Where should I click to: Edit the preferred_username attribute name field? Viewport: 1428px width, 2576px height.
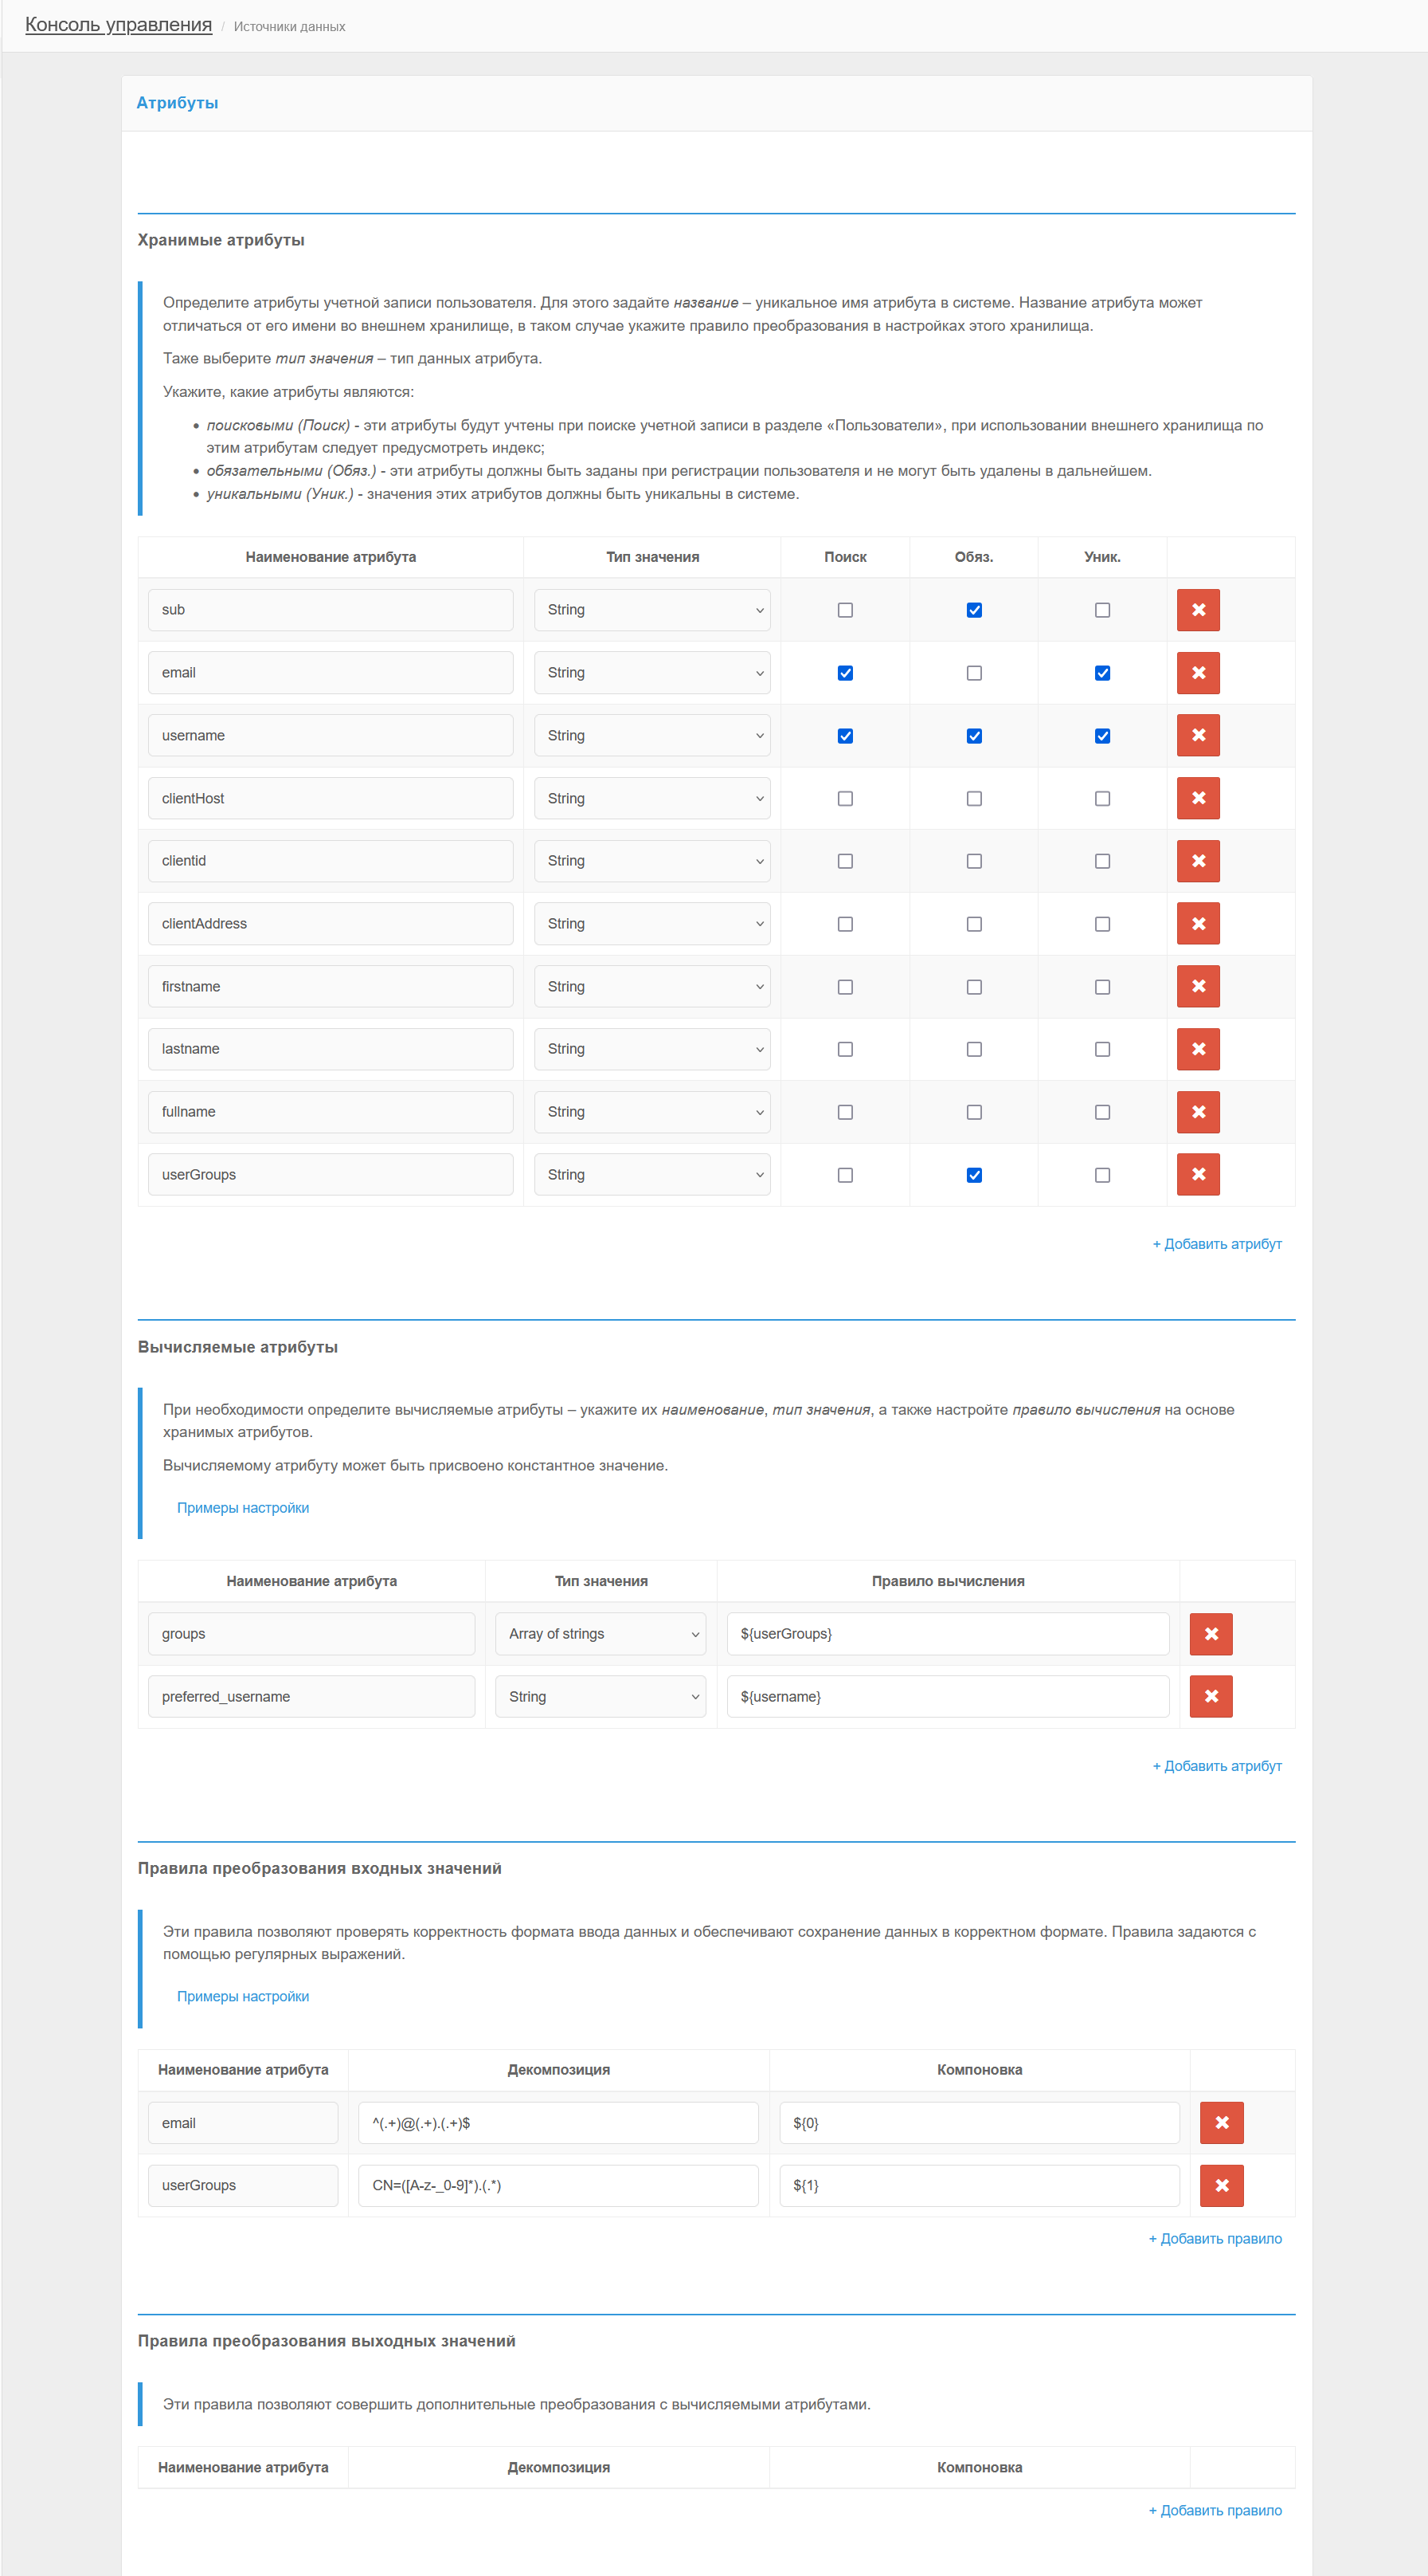(x=311, y=1696)
